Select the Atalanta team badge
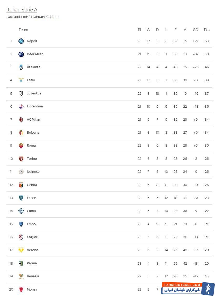This screenshot has width=215, height=296. pos(21,67)
